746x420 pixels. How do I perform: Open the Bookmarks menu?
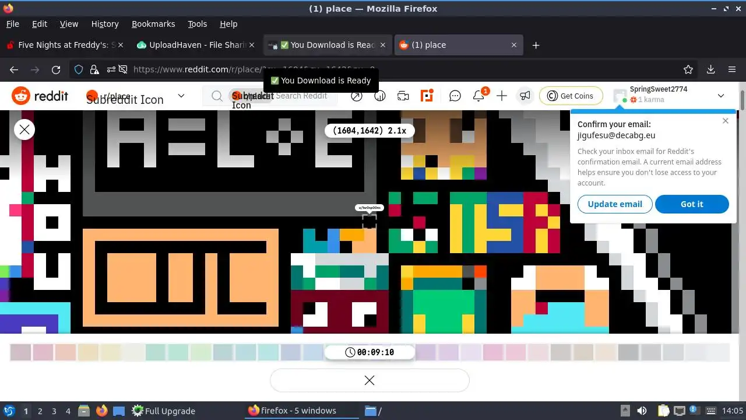point(153,24)
